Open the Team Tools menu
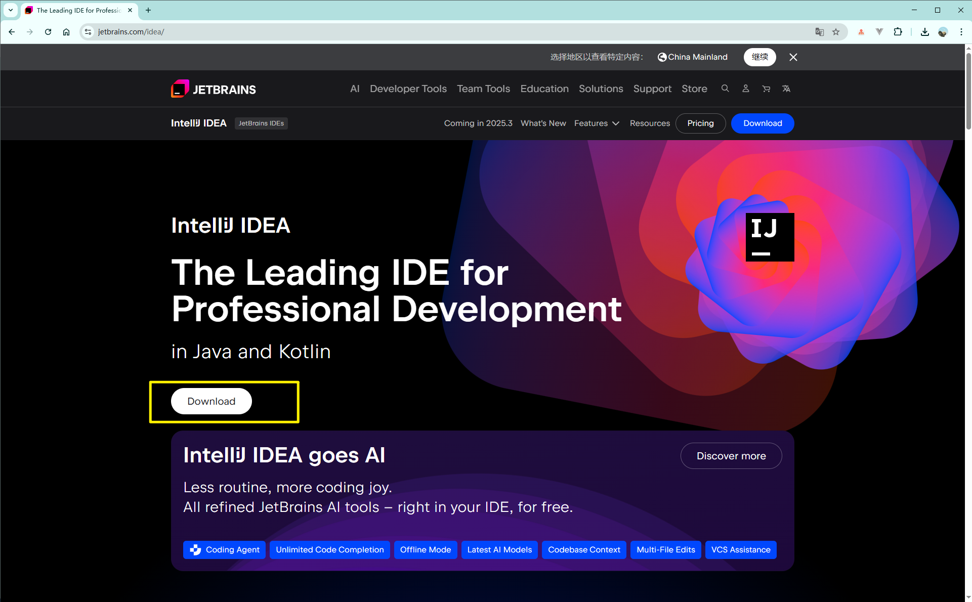 pyautogui.click(x=483, y=88)
